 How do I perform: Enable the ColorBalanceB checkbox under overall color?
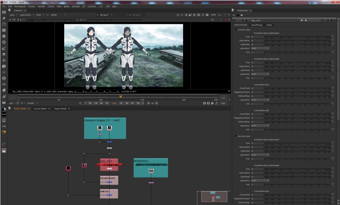[252, 111]
